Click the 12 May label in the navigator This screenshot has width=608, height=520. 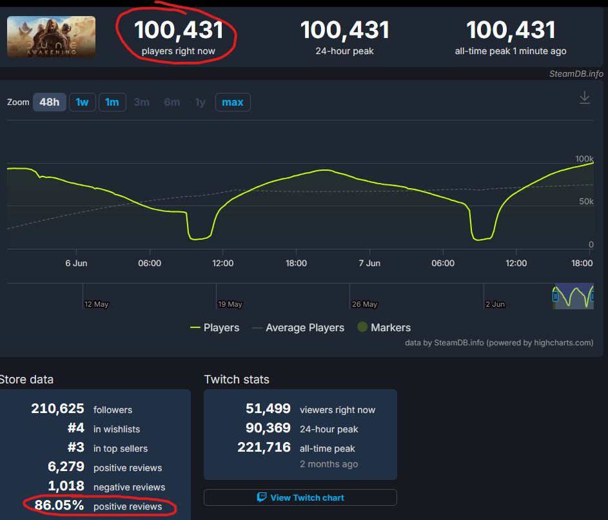[x=96, y=304]
